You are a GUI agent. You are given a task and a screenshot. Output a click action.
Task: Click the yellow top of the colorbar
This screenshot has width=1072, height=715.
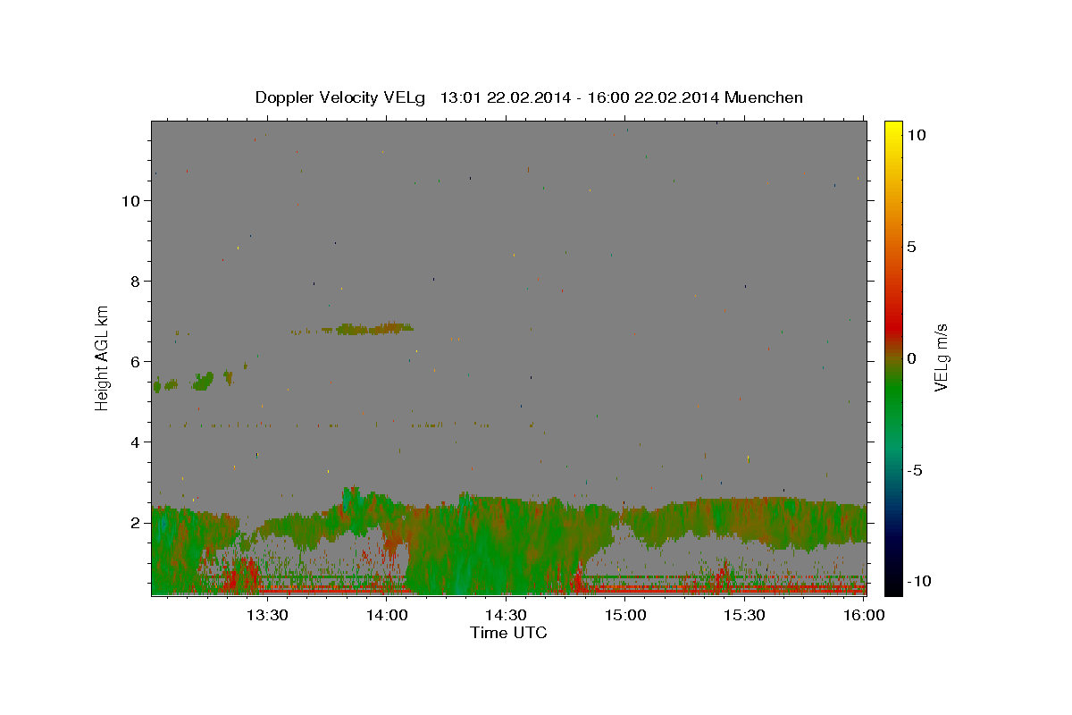pos(892,130)
